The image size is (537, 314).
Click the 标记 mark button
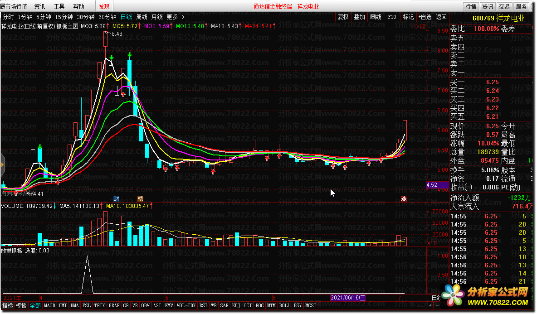408,17
